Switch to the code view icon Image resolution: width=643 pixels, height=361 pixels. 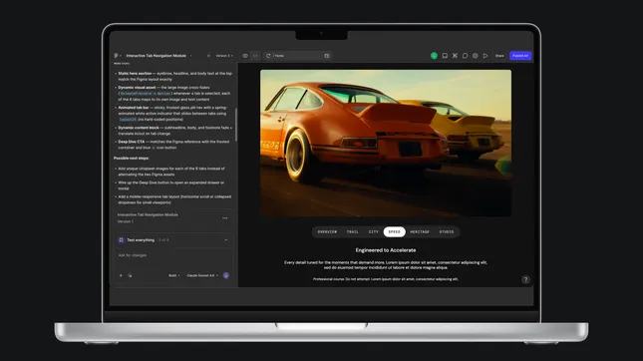[255, 56]
